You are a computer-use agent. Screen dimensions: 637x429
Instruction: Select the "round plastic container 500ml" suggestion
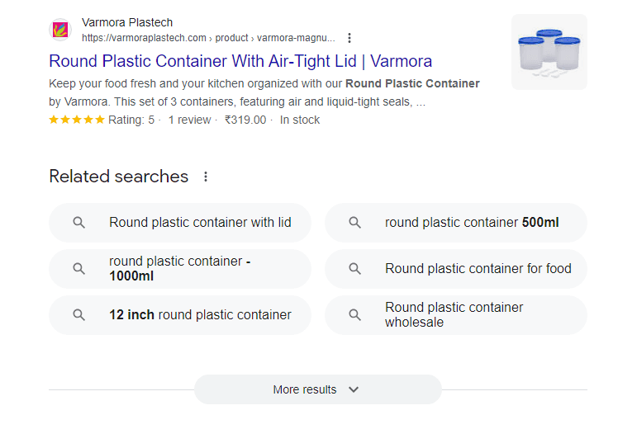tap(472, 223)
